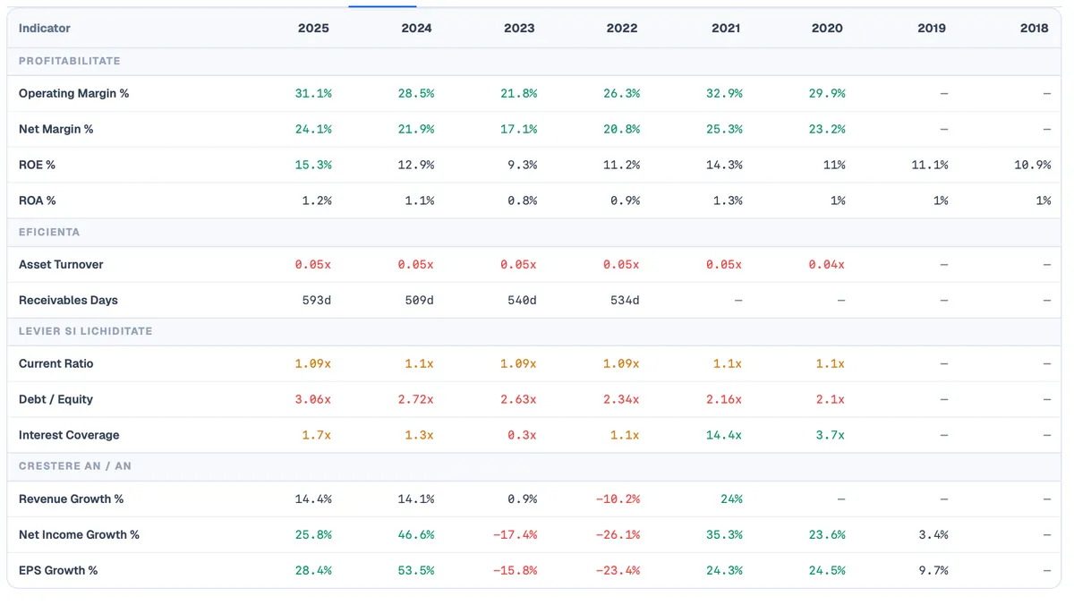Screen dimensions: 1074x605
Task: Select the EPS Growth % row label
Action: (58, 570)
